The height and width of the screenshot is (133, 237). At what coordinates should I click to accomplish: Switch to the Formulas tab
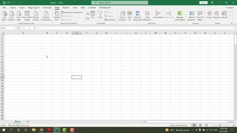47,7
